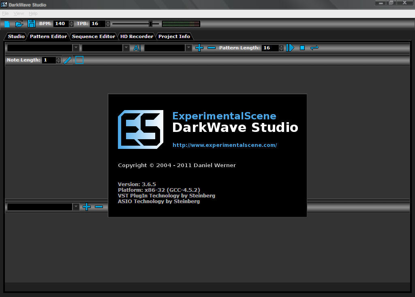
Task: Delete a pattern with the minus icon
Action: pyautogui.click(x=211, y=48)
